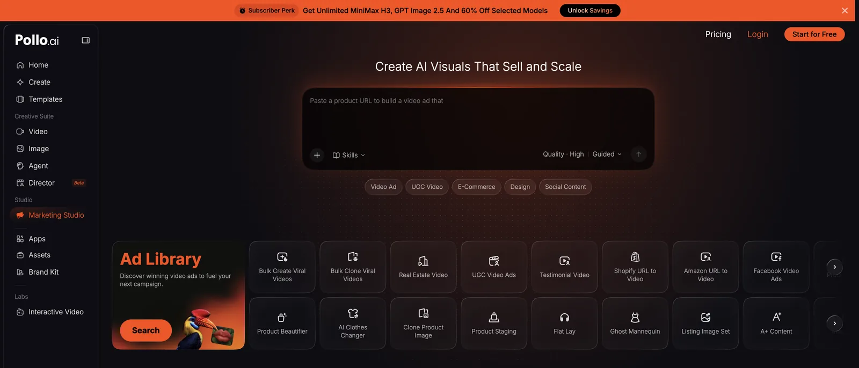Open the Ghost Mannequin tool
The image size is (859, 368).
coord(635,323)
